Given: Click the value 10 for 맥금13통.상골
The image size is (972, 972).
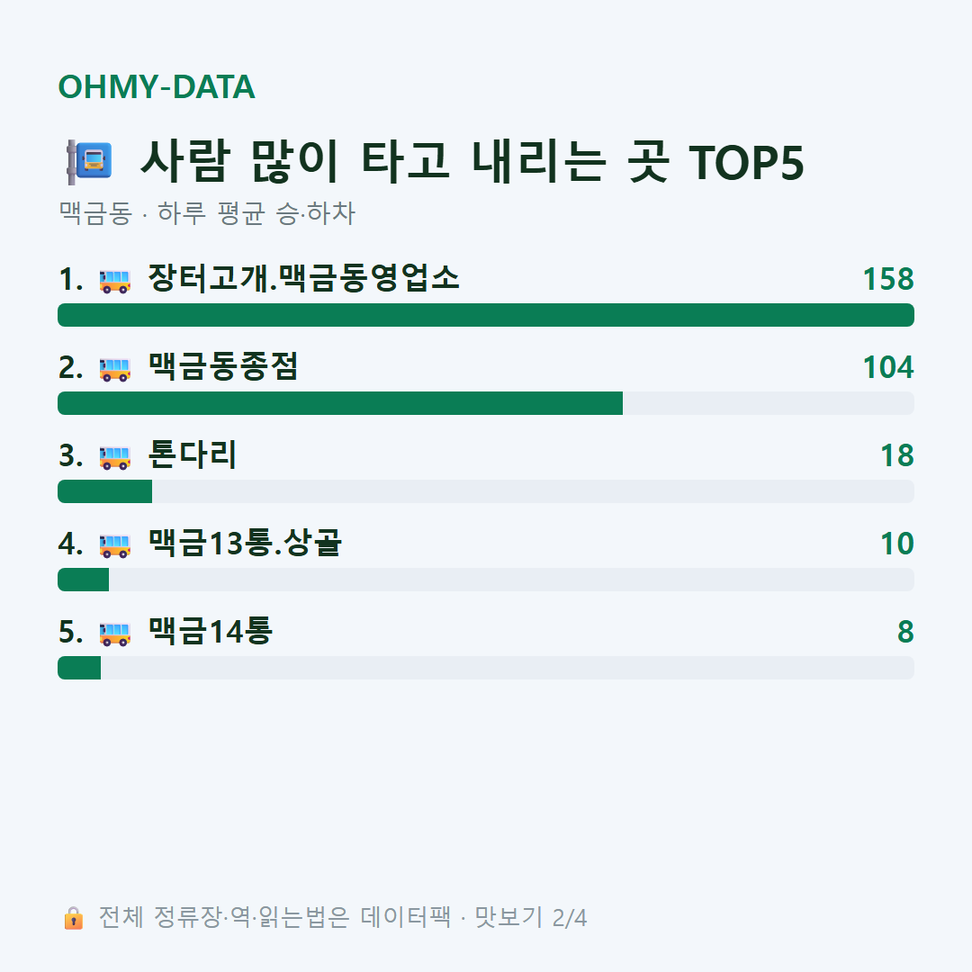Looking at the screenshot, I should click(x=897, y=544).
